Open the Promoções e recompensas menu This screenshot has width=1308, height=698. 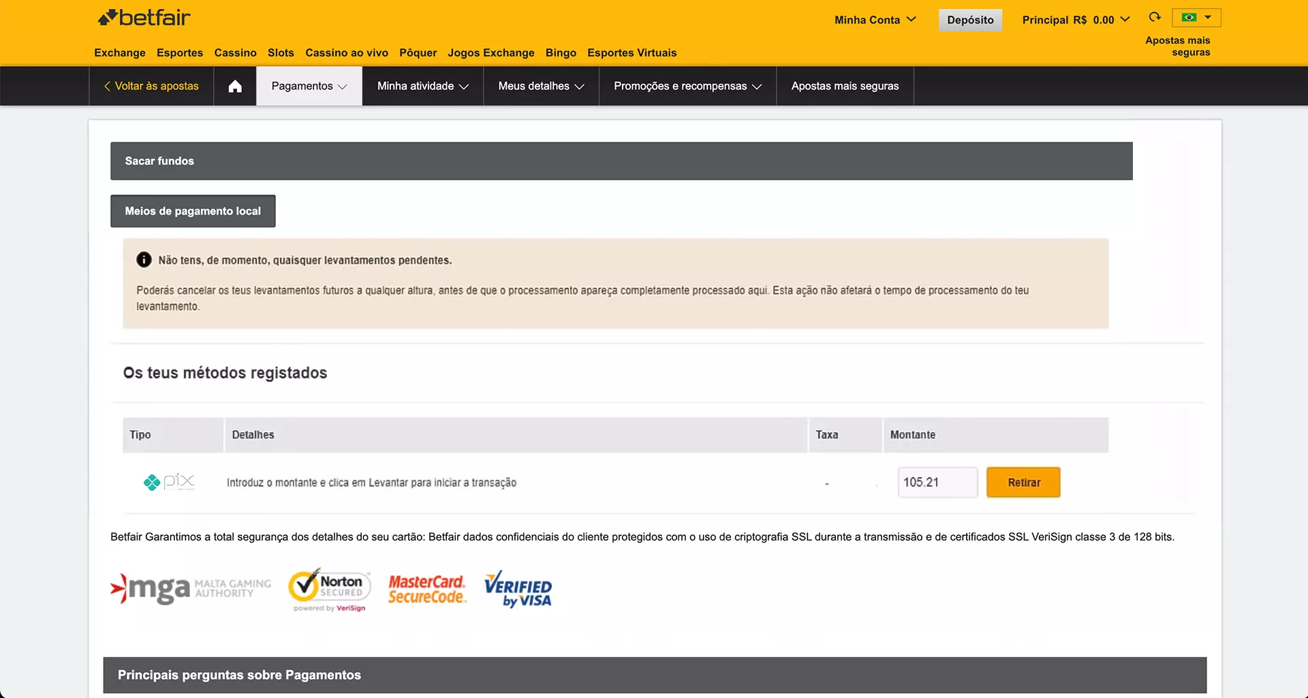pos(687,86)
